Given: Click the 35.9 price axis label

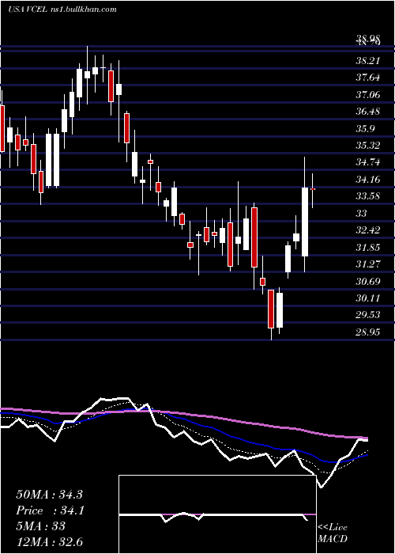Looking at the screenshot, I should (365, 128).
